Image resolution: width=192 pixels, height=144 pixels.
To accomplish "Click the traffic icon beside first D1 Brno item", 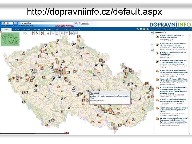I will click(157, 45).
